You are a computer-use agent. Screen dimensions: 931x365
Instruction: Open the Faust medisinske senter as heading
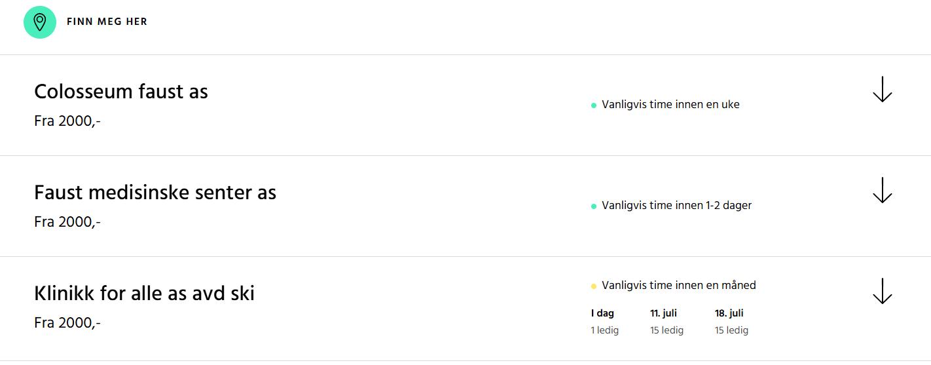[x=155, y=193]
